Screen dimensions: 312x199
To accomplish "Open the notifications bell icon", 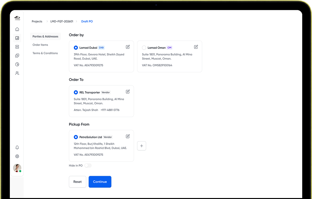I will coord(17,148).
